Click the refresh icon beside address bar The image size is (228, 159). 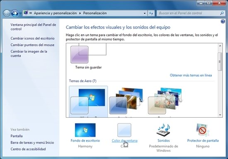151,13
